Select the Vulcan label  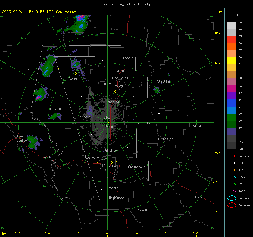pyautogui.click(x=143, y=209)
